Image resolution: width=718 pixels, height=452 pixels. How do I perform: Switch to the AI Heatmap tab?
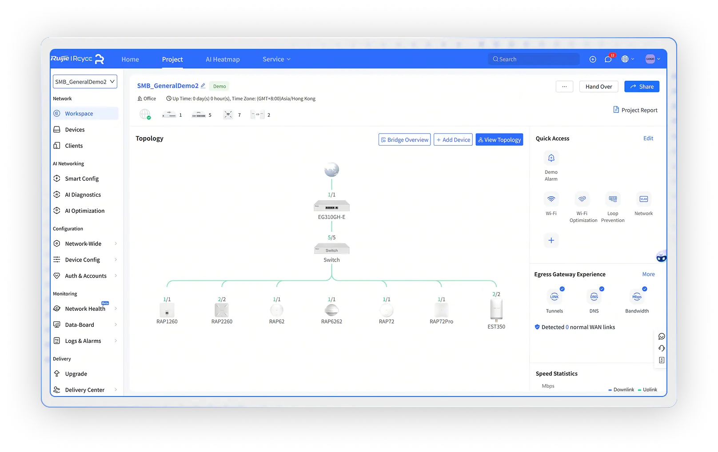[x=223, y=59]
